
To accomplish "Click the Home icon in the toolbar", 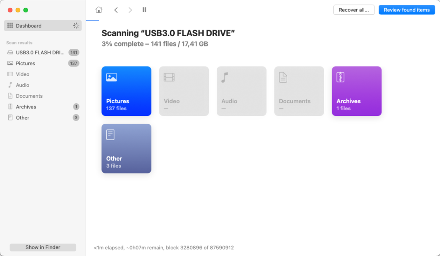I will coord(98,10).
